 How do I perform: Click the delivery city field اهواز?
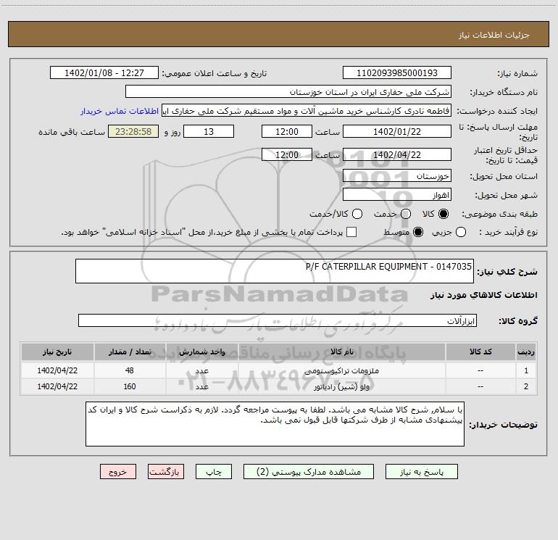(x=397, y=195)
